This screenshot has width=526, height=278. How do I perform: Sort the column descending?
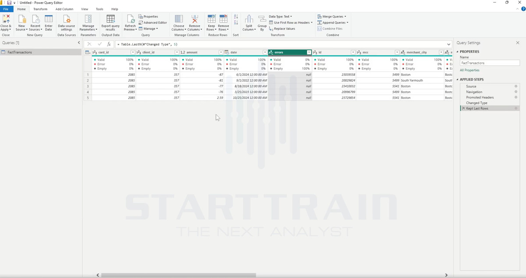pyautogui.click(x=236, y=22)
